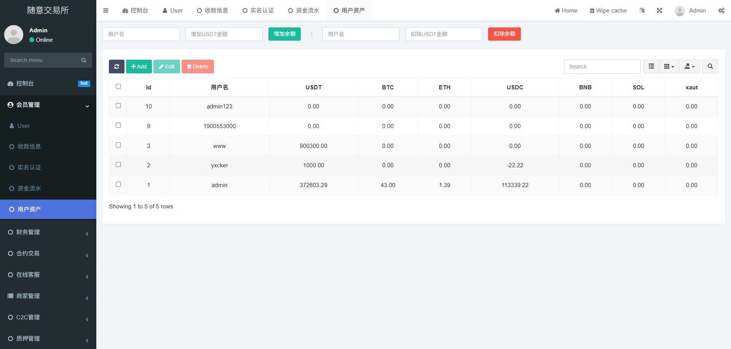Viewport: 731px width, 349px height.
Task: Toggle the table card view icon
Action: [x=651, y=67]
